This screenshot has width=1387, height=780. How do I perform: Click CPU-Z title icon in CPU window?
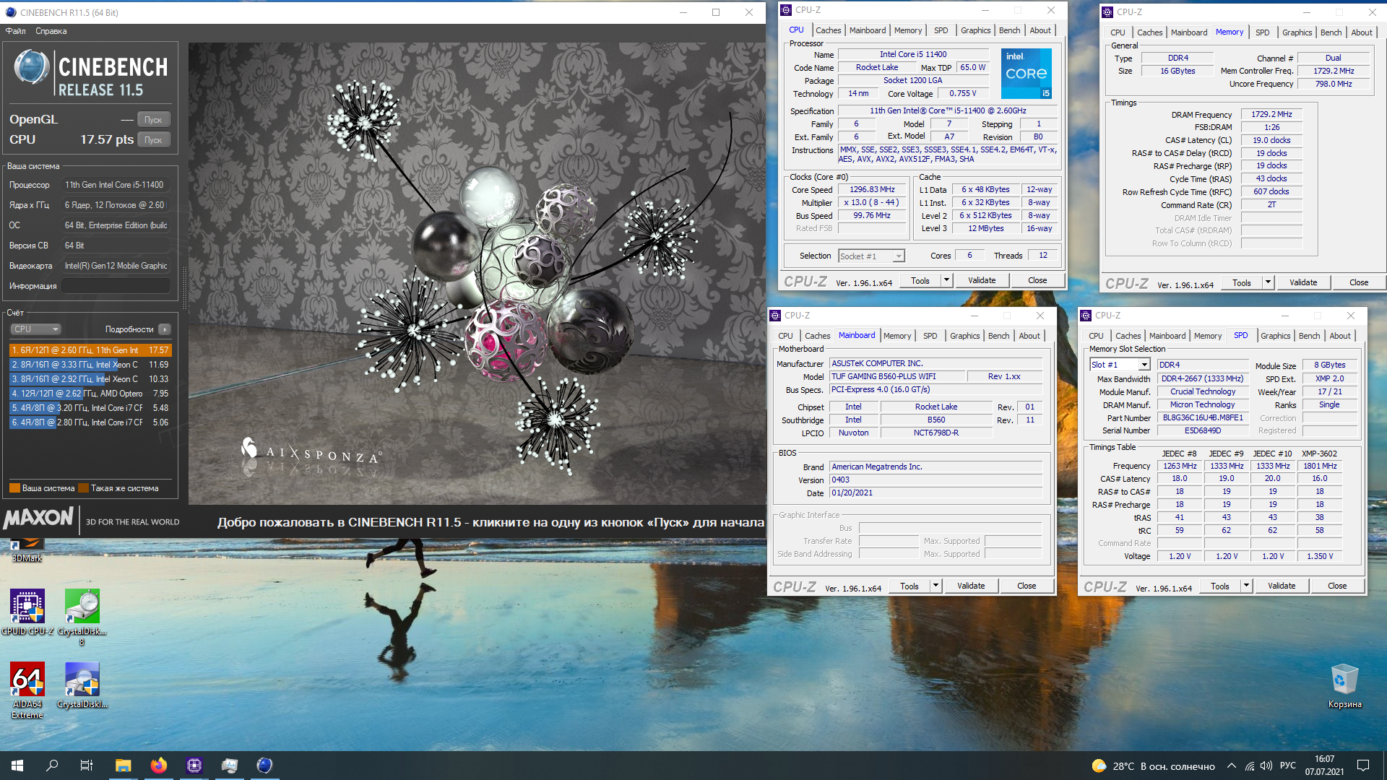786,10
